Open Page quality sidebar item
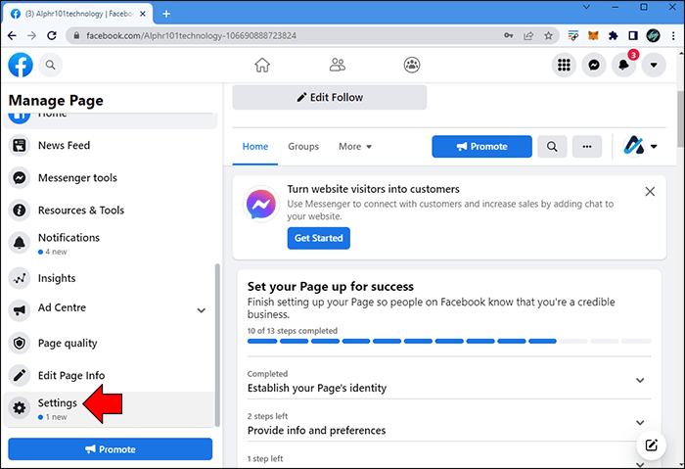Screen dimensions: 685x469 tap(110, 343)
